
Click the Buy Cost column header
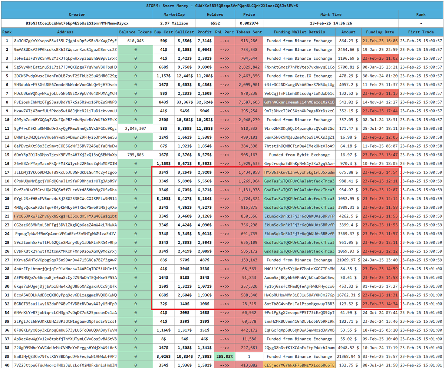coord(163,32)
